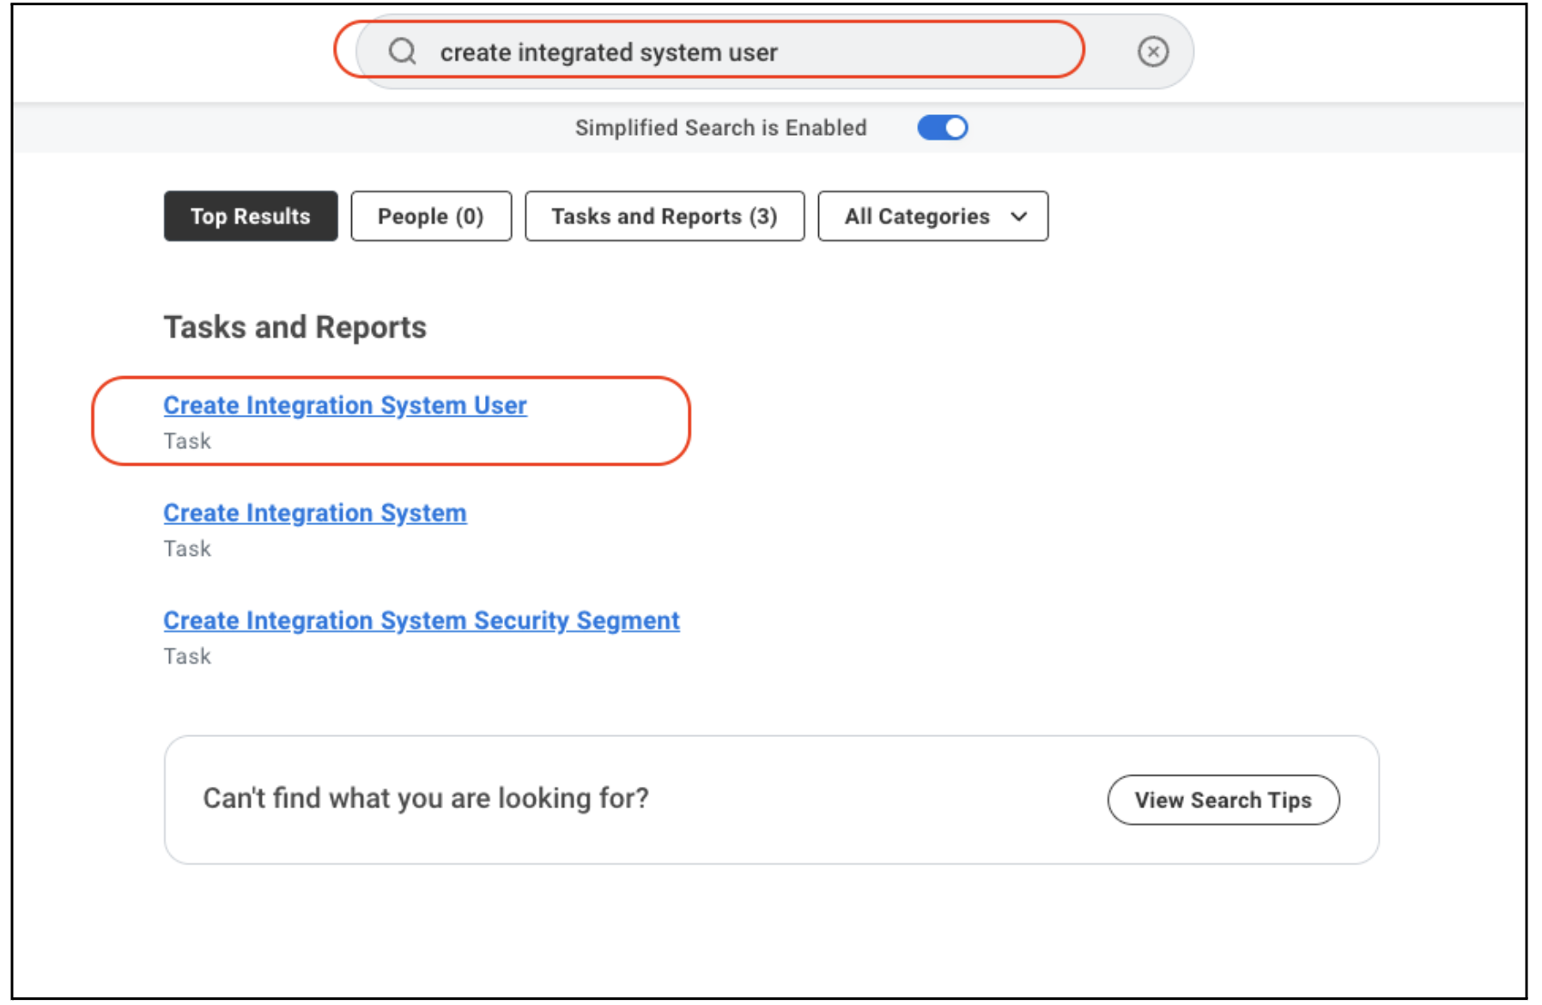Screen dimensions: 1542x1005
Task: Open Create Integration System Security Segment
Action: (422, 620)
